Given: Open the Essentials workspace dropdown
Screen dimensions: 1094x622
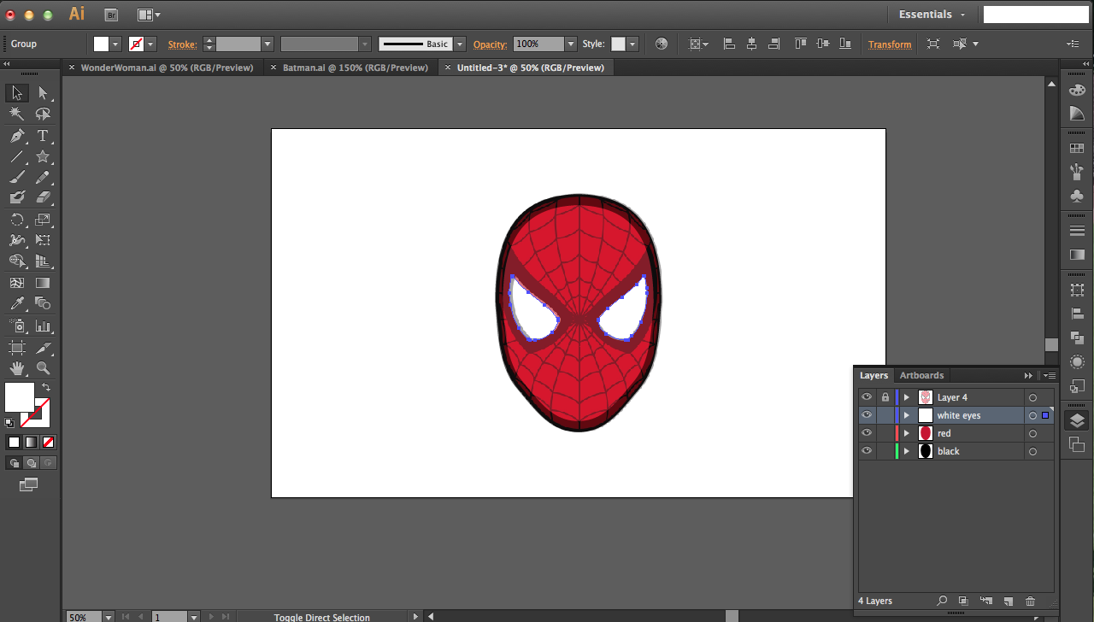Looking at the screenshot, I should coord(932,15).
